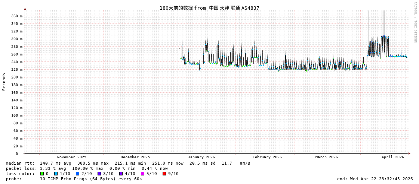
Task: Click the median rtt statistics line
Action: click(x=128, y=163)
